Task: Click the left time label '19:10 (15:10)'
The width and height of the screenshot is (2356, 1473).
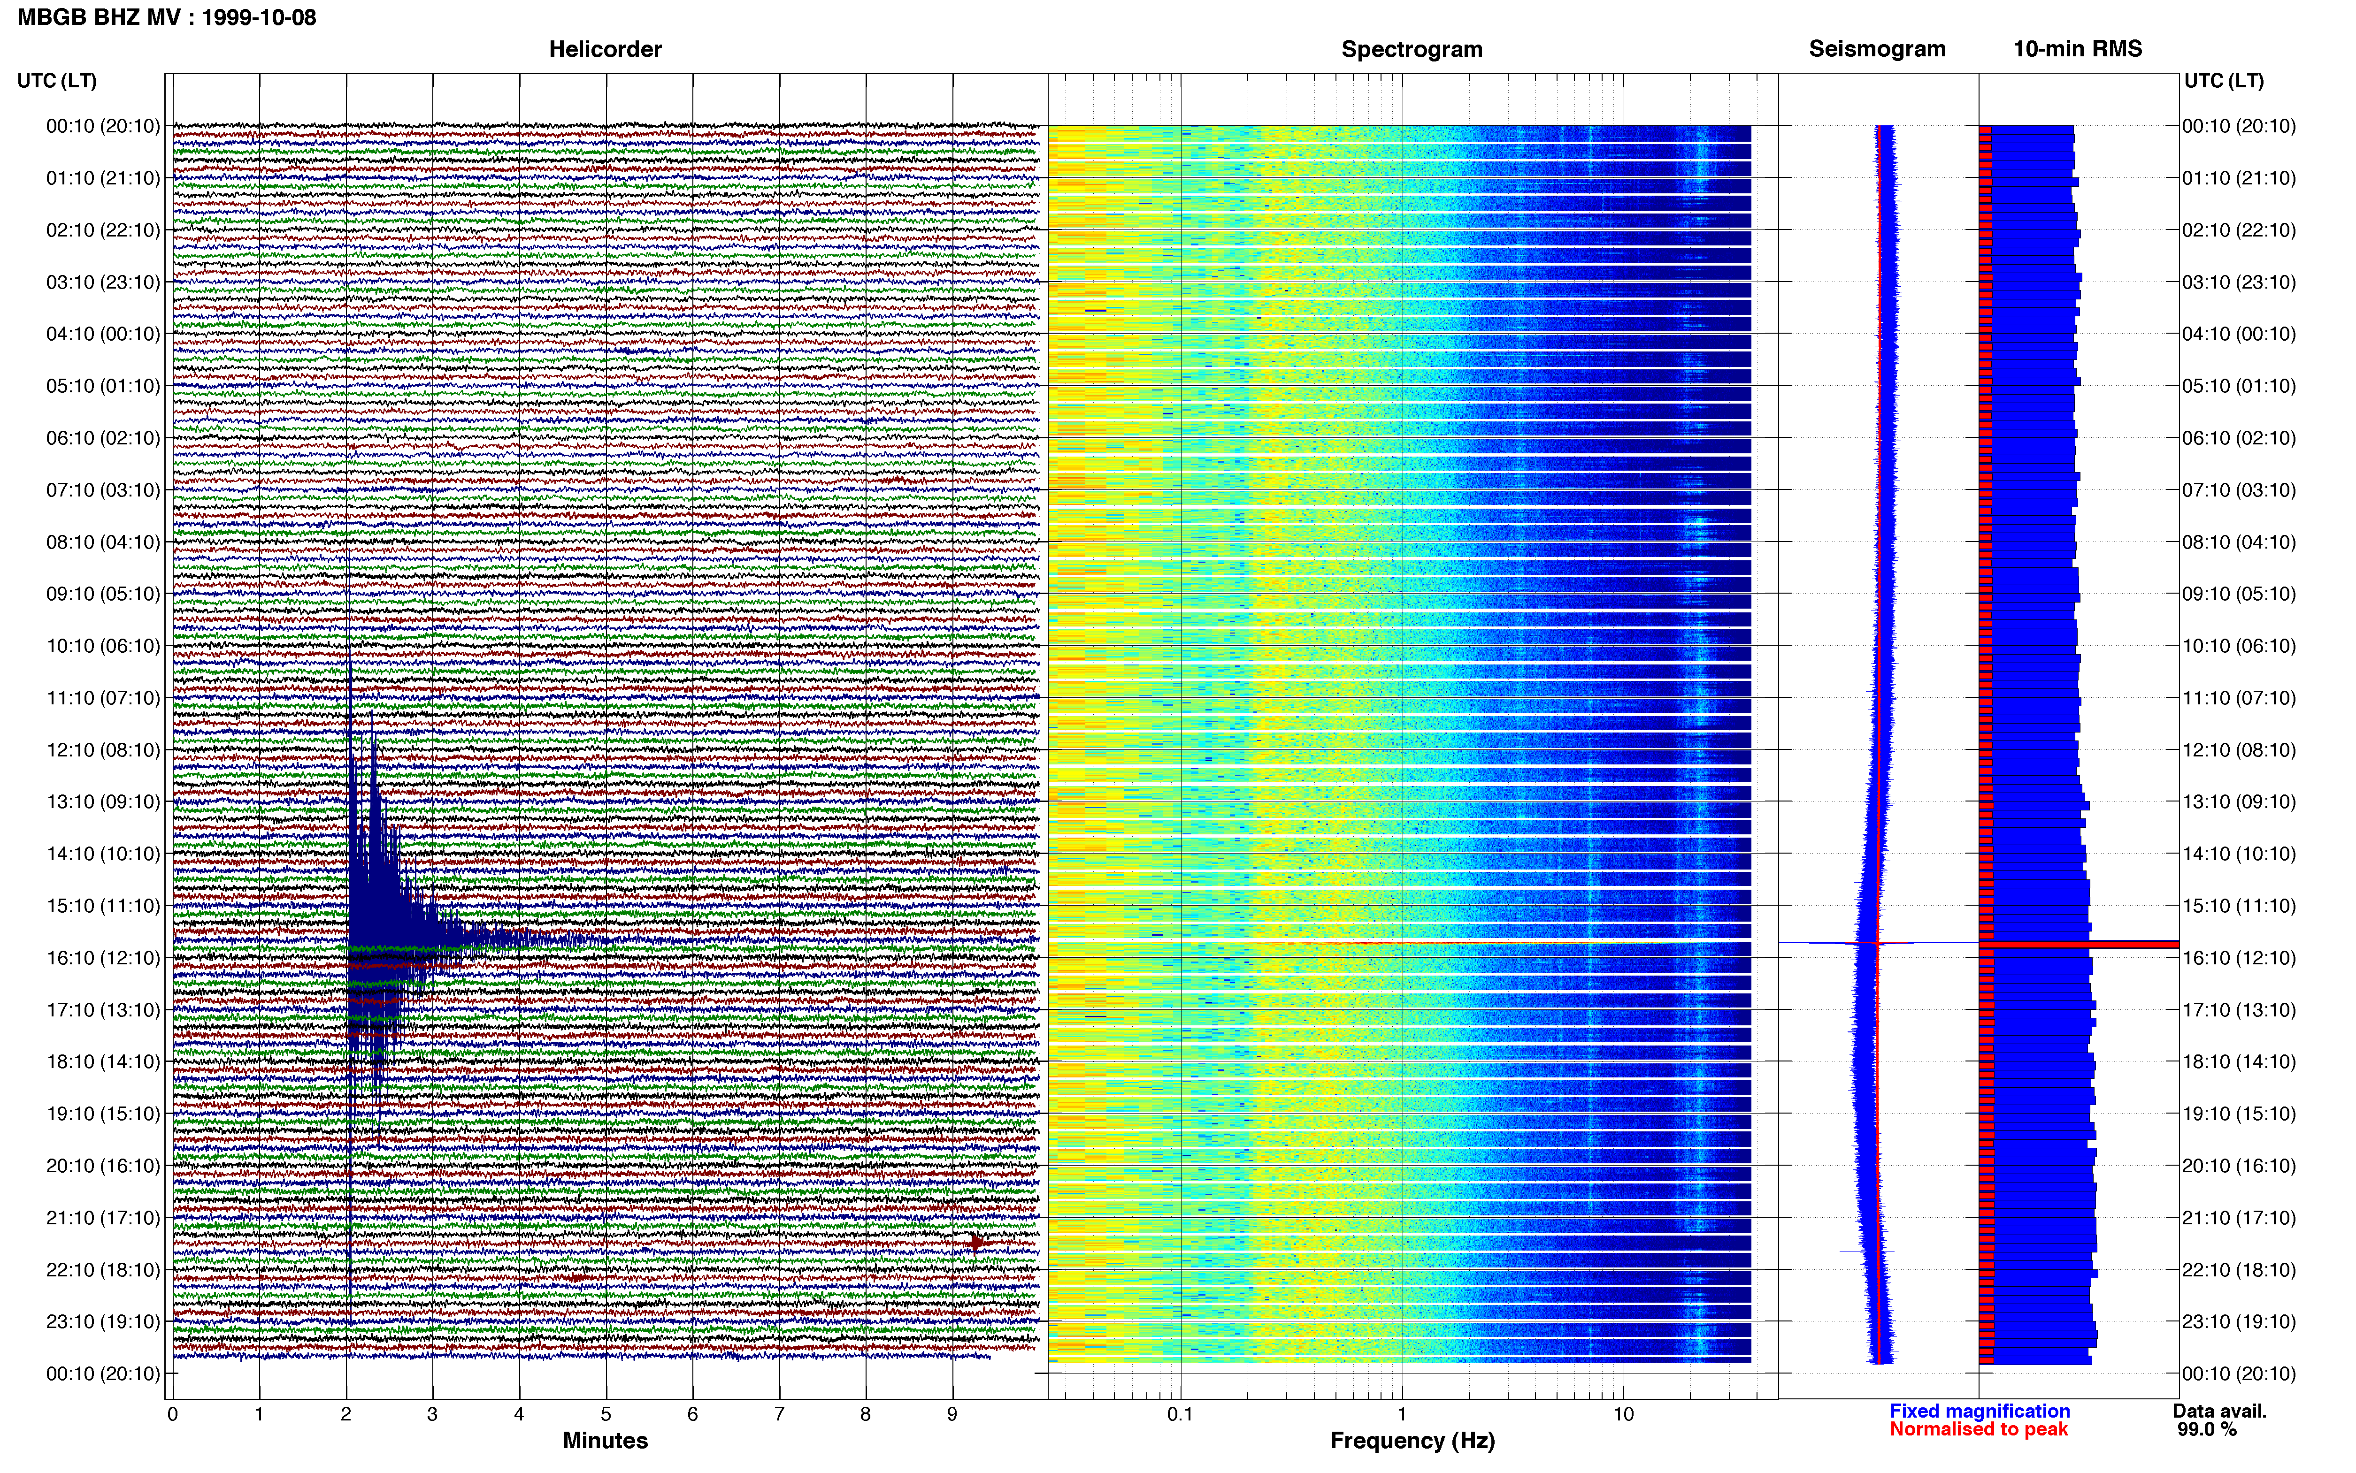Action: [x=103, y=1114]
